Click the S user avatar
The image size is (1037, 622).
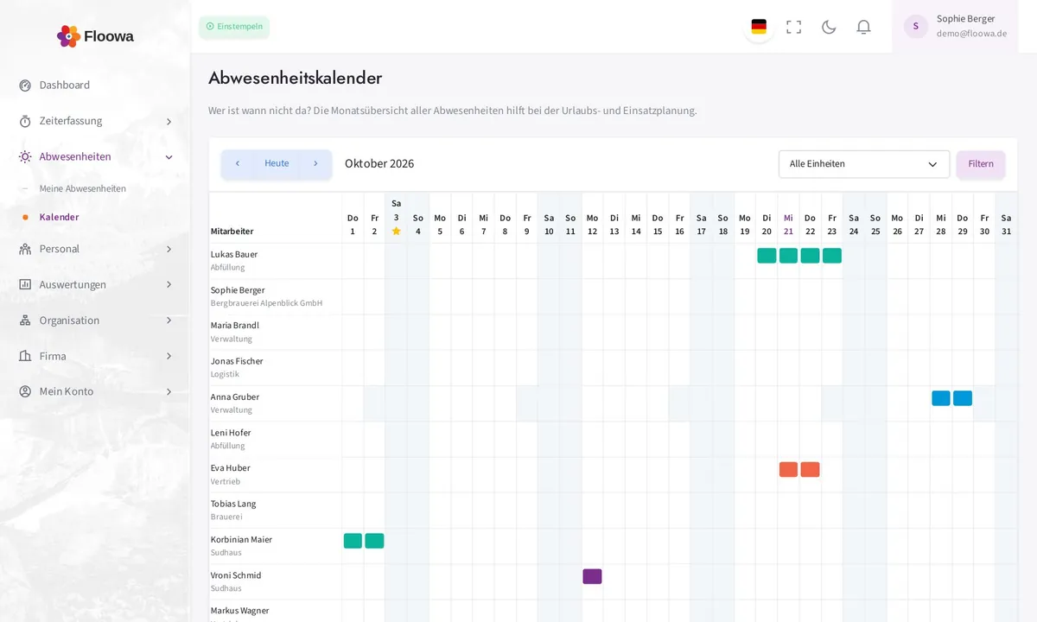916,26
